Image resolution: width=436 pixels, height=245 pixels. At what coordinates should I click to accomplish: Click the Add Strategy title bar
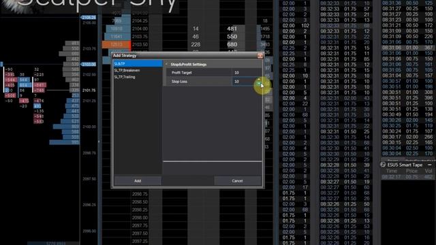tap(185, 56)
